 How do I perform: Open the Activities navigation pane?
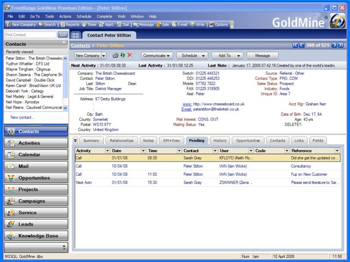[36, 143]
